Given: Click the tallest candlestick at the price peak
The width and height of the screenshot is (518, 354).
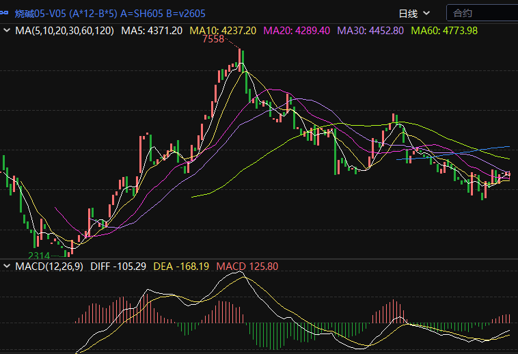Looking at the screenshot, I should (240, 62).
